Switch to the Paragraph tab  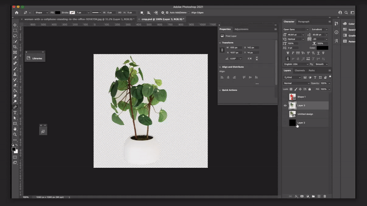click(303, 22)
